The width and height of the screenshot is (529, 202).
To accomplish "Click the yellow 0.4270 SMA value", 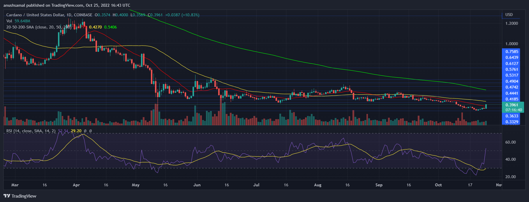I will coord(95,27).
